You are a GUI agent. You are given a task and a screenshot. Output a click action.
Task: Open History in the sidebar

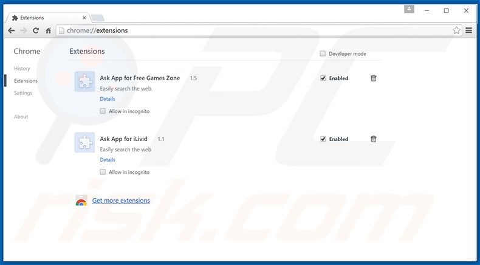tap(22, 68)
